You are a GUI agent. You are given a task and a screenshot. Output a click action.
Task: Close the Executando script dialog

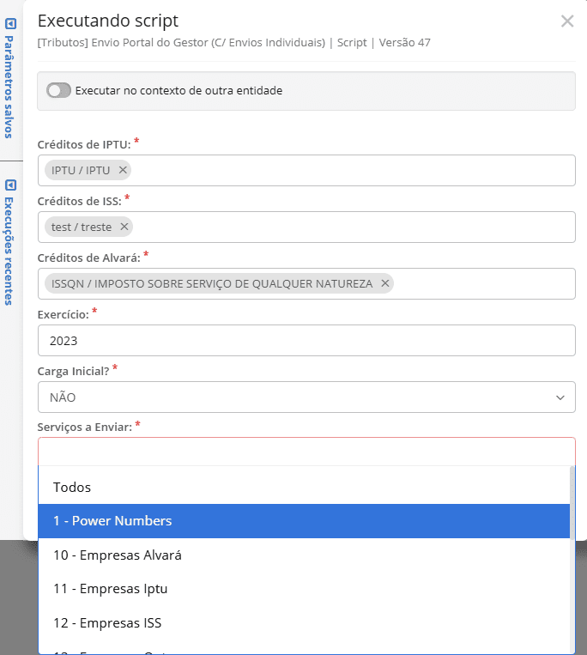[567, 21]
